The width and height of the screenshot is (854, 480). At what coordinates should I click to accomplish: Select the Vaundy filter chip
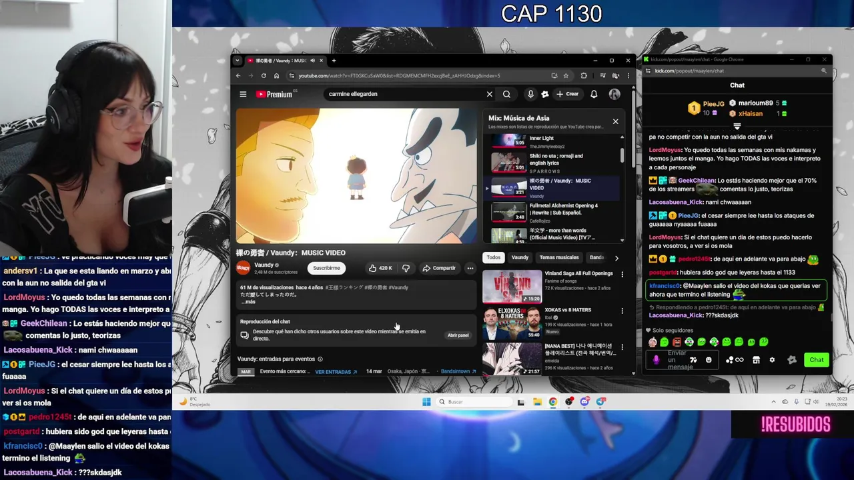[x=520, y=257]
